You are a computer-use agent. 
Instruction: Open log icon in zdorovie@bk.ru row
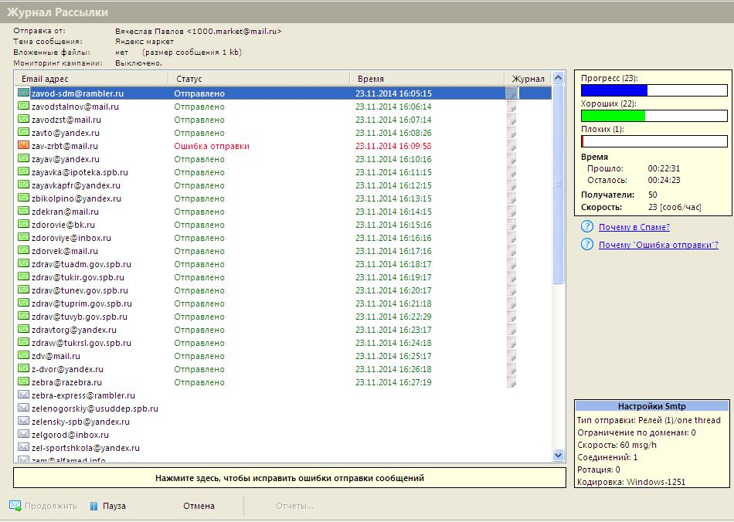[511, 225]
